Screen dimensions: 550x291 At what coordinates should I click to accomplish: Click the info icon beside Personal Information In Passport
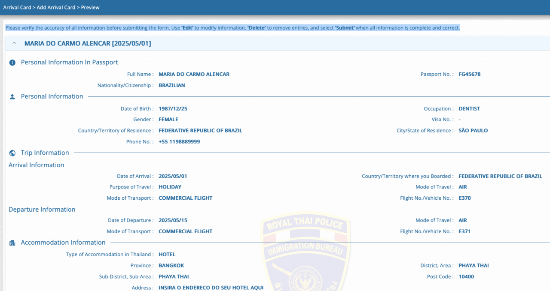[x=12, y=63]
